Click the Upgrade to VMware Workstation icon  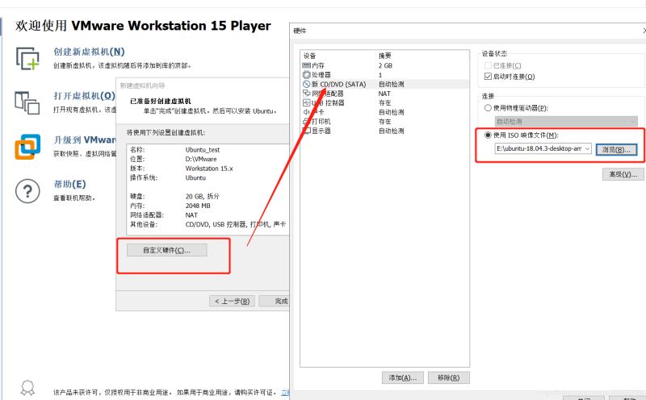coord(27,148)
